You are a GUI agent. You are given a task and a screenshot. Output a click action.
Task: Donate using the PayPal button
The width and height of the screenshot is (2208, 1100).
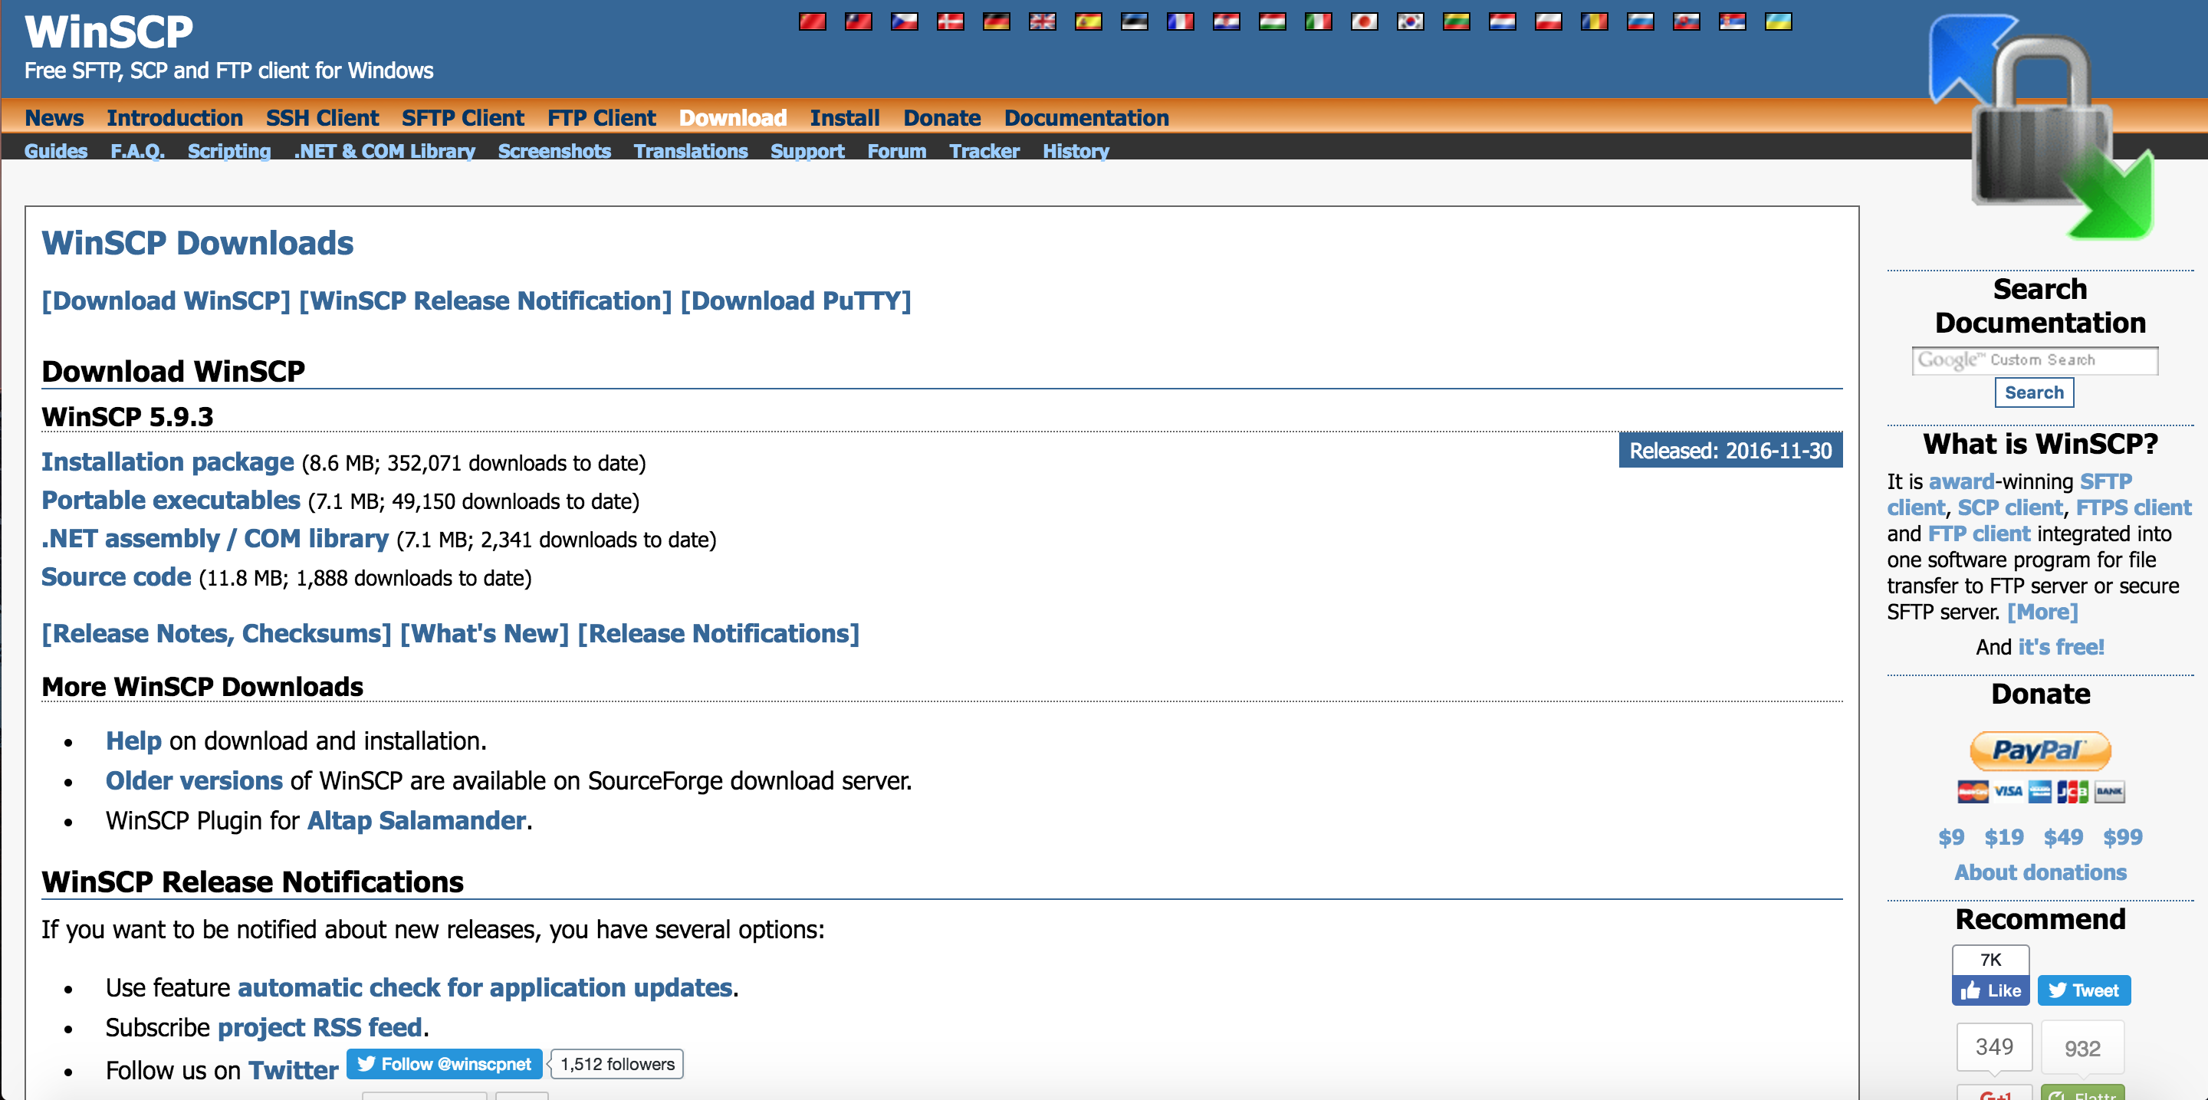click(x=2040, y=750)
